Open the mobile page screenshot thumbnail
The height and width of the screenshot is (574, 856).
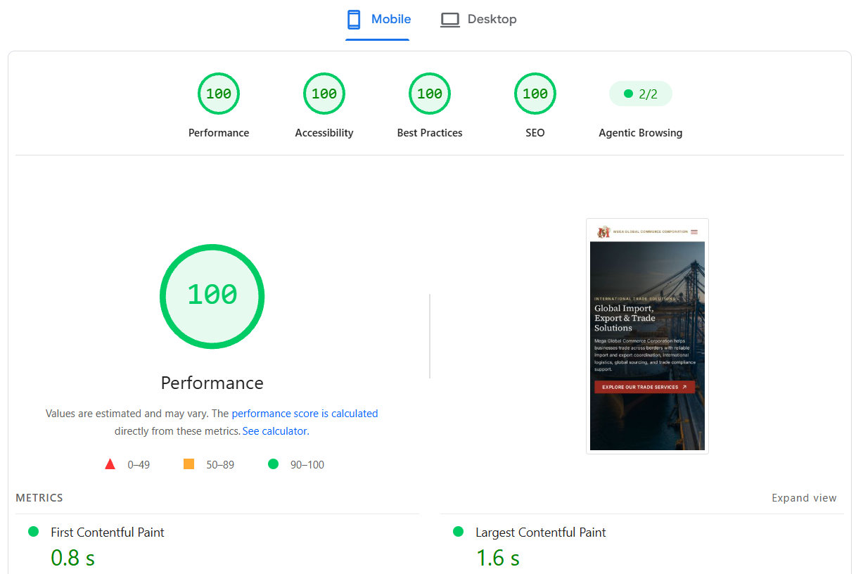[647, 336]
